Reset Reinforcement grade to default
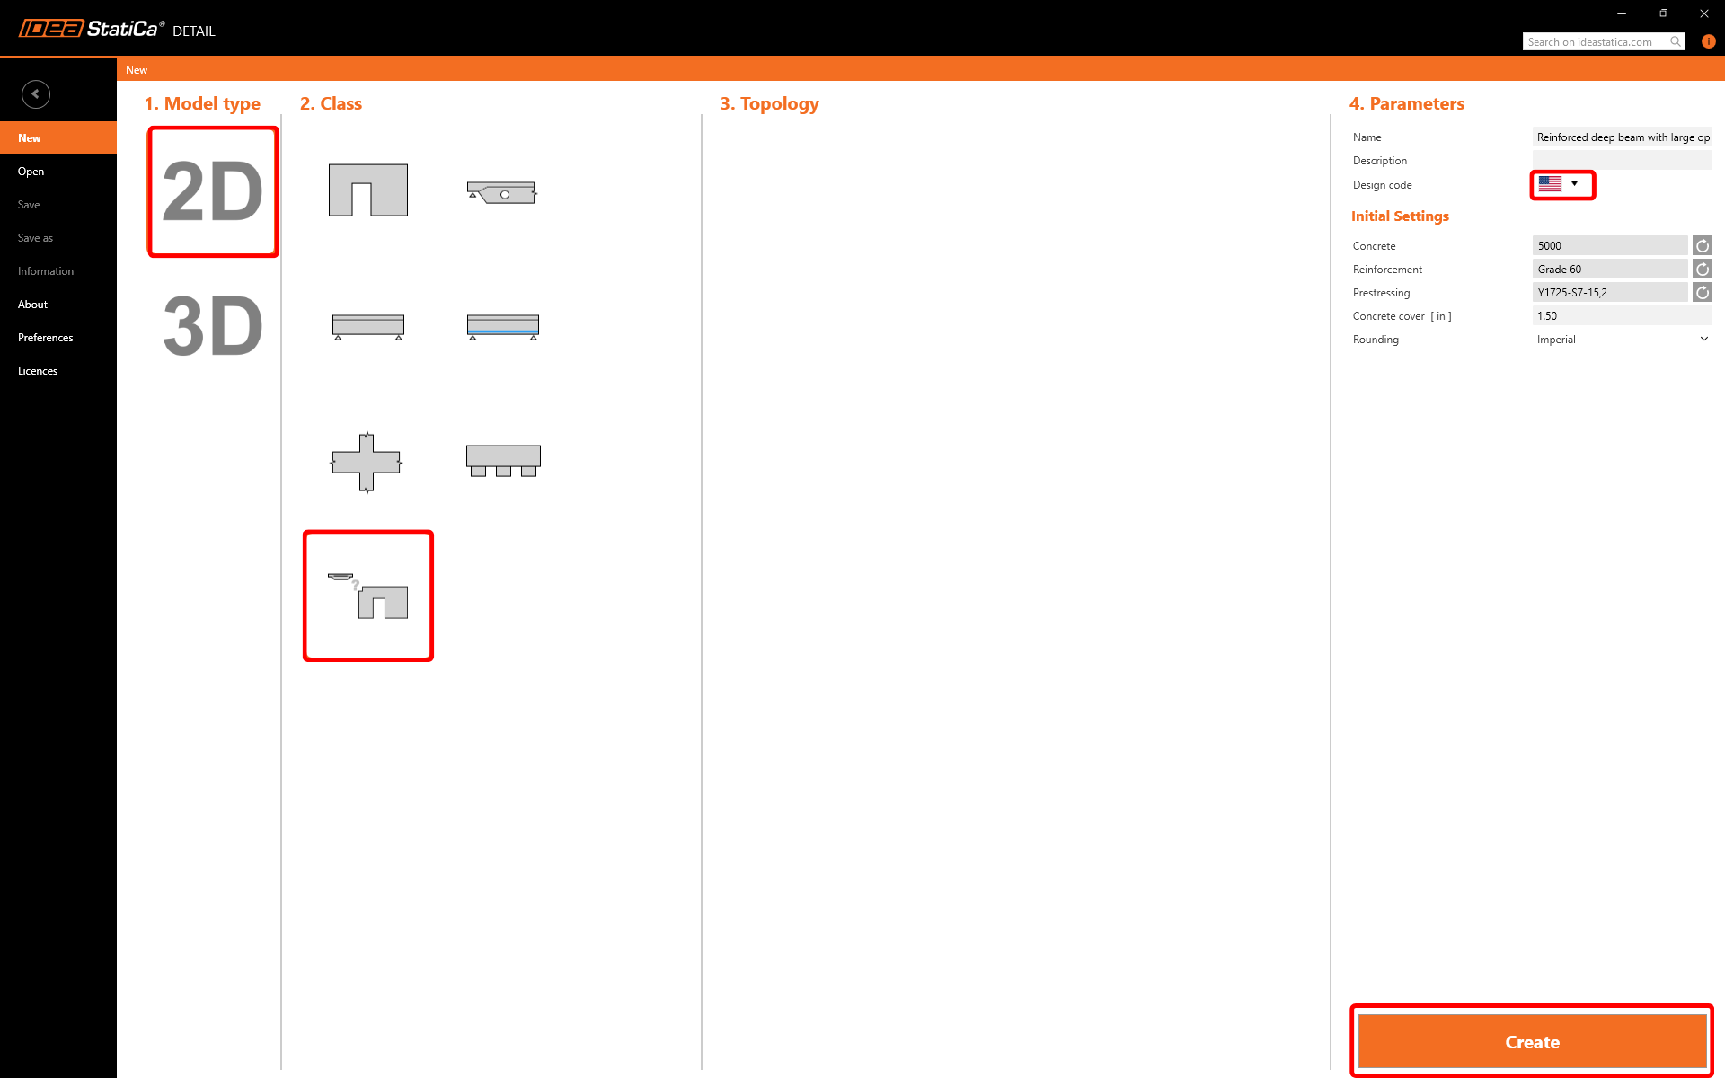The height and width of the screenshot is (1078, 1725). (x=1702, y=269)
